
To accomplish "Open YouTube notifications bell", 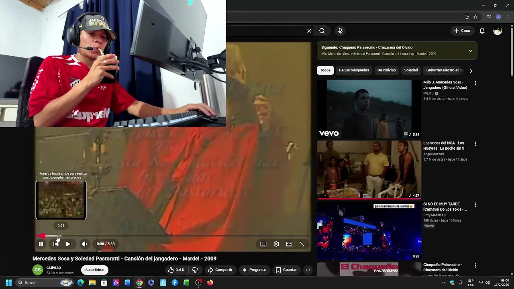I will [x=482, y=31].
